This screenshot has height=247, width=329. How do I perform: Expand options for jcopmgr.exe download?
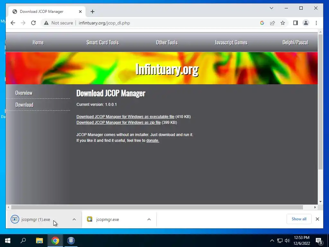(x=149, y=219)
